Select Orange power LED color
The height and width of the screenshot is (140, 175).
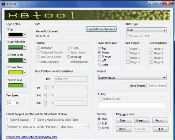click(x=99, y=57)
